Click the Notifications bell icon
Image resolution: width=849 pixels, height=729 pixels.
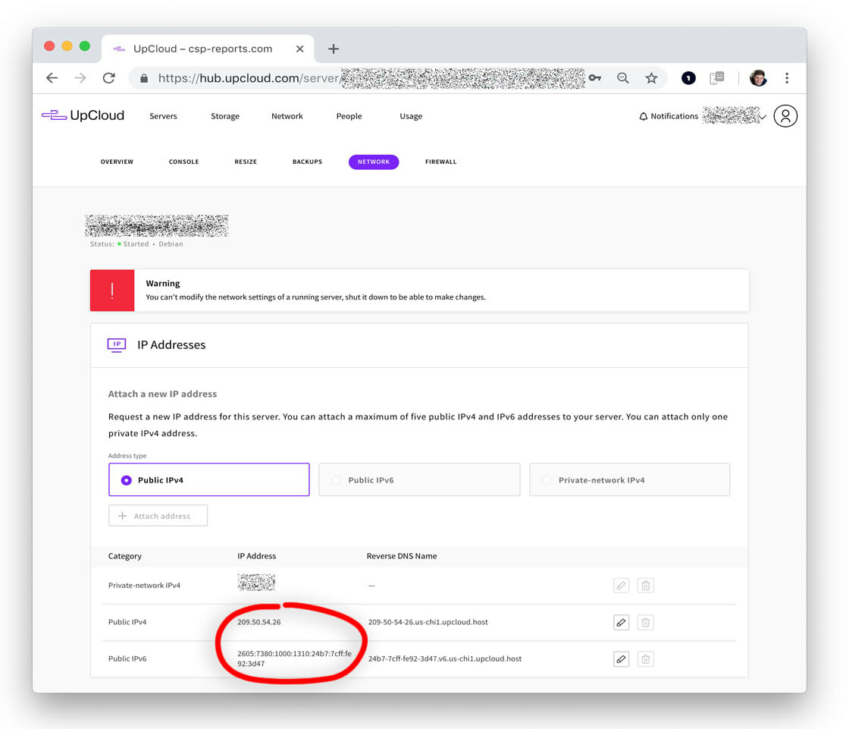[x=644, y=117]
